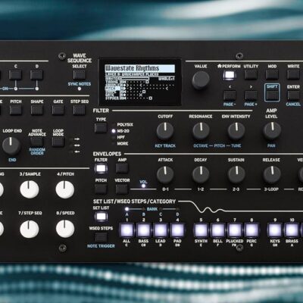This screenshot has height=303, width=303.
Task: Open the Step Seq lane button
Action: 80,110
